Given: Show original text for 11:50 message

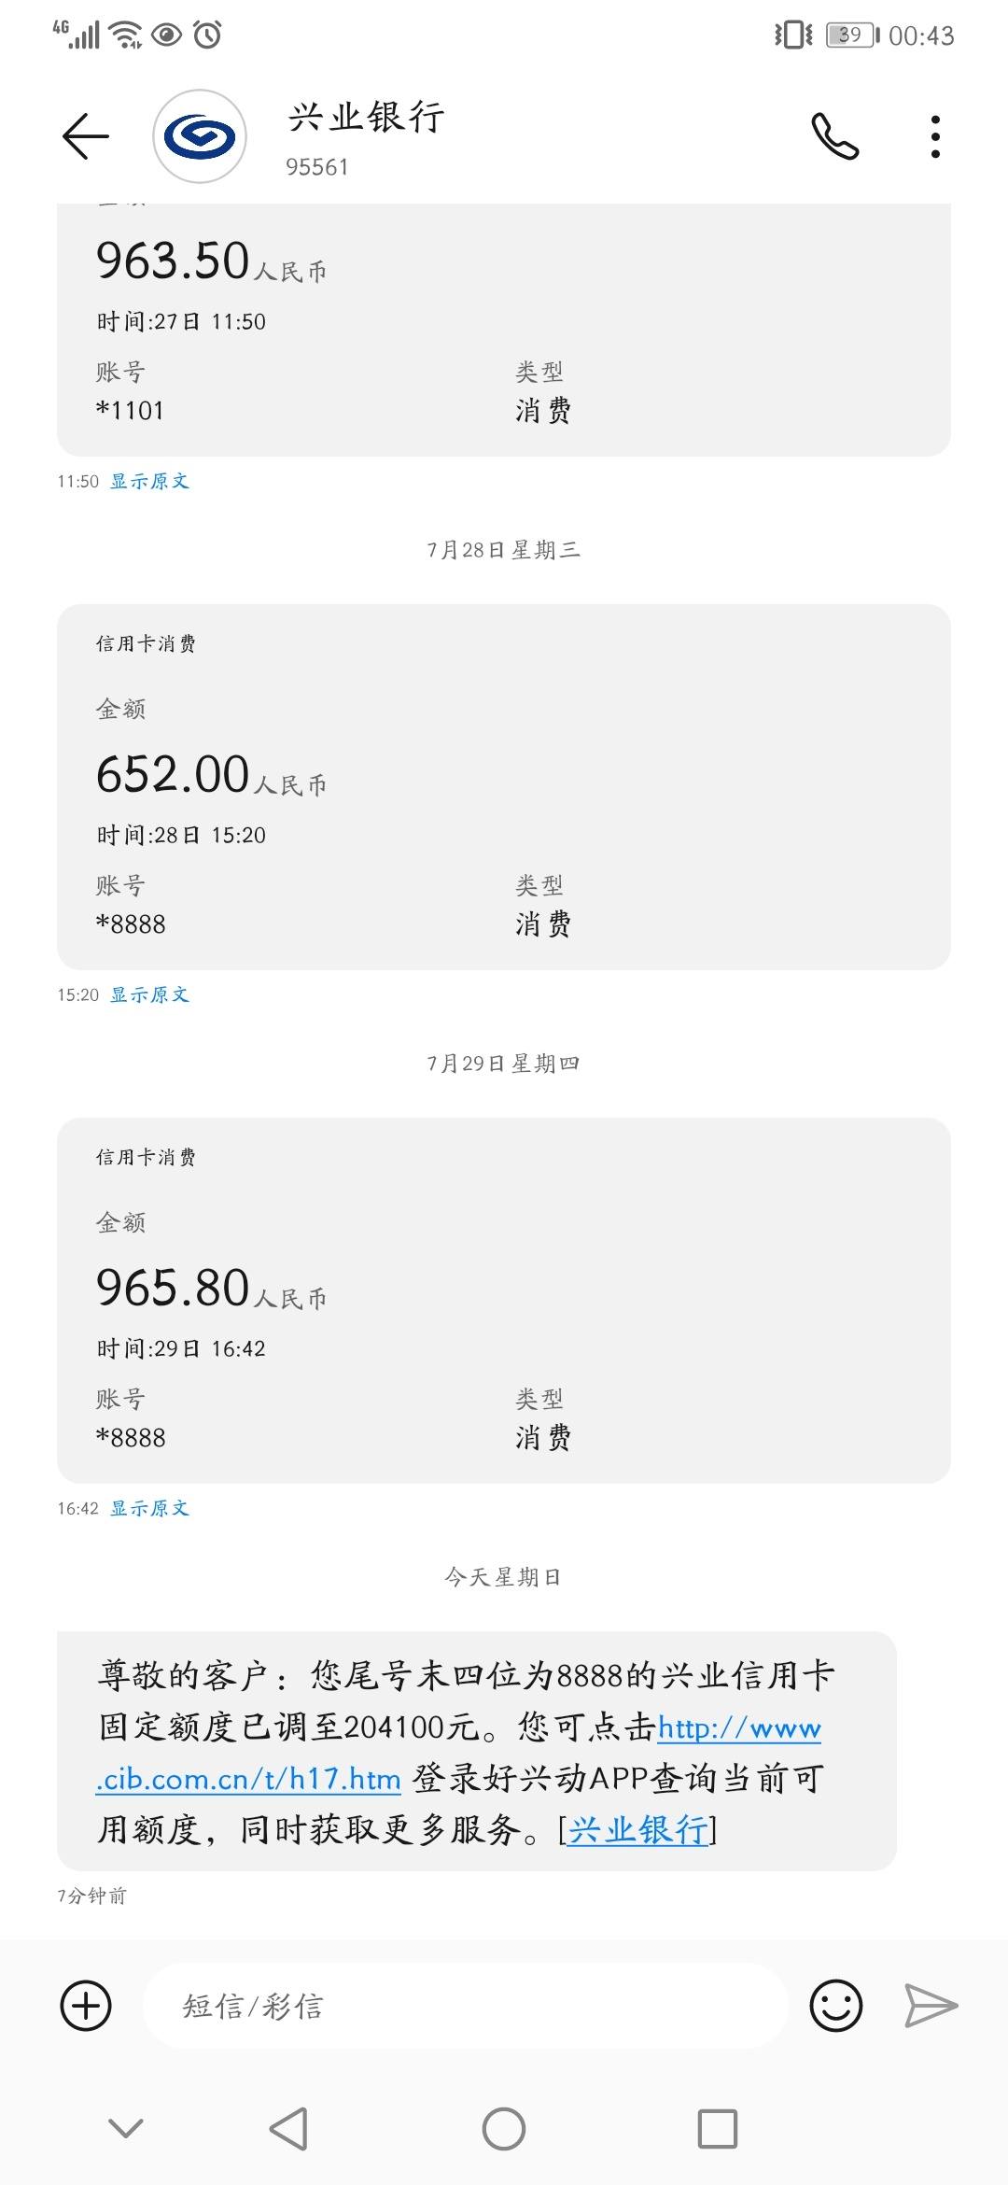Looking at the screenshot, I should click(x=150, y=481).
